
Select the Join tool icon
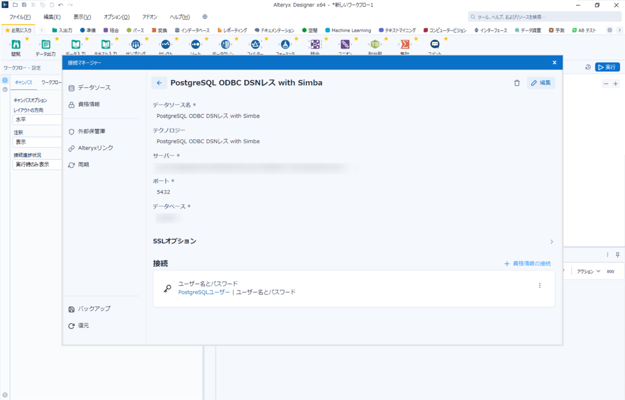tap(315, 44)
